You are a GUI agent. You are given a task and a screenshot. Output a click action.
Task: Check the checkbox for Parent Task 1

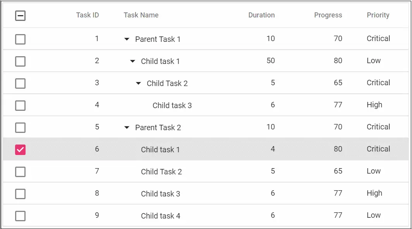click(x=20, y=39)
